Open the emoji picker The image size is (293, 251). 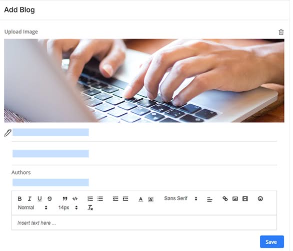[260, 199]
